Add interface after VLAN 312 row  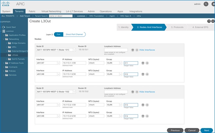147,74
